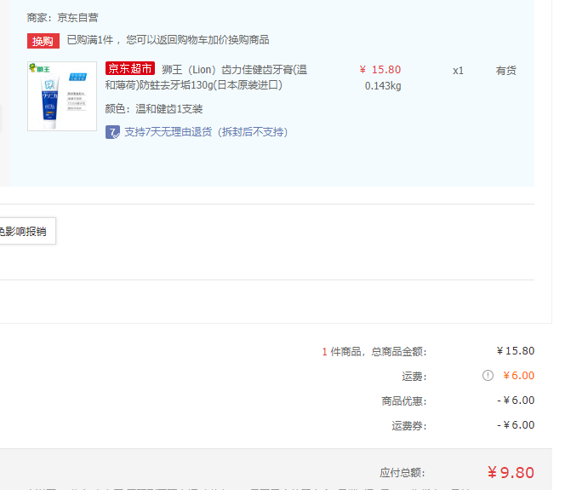Click the quantity x1 text
The image size is (565, 490).
click(458, 71)
